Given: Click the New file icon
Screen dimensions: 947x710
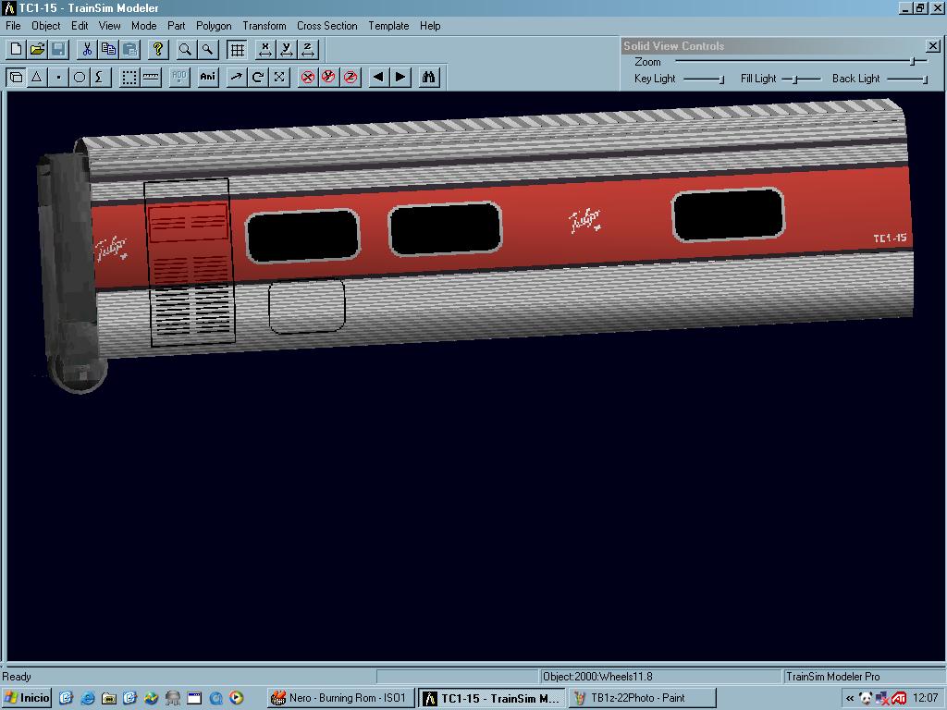Looking at the screenshot, I should 16,49.
